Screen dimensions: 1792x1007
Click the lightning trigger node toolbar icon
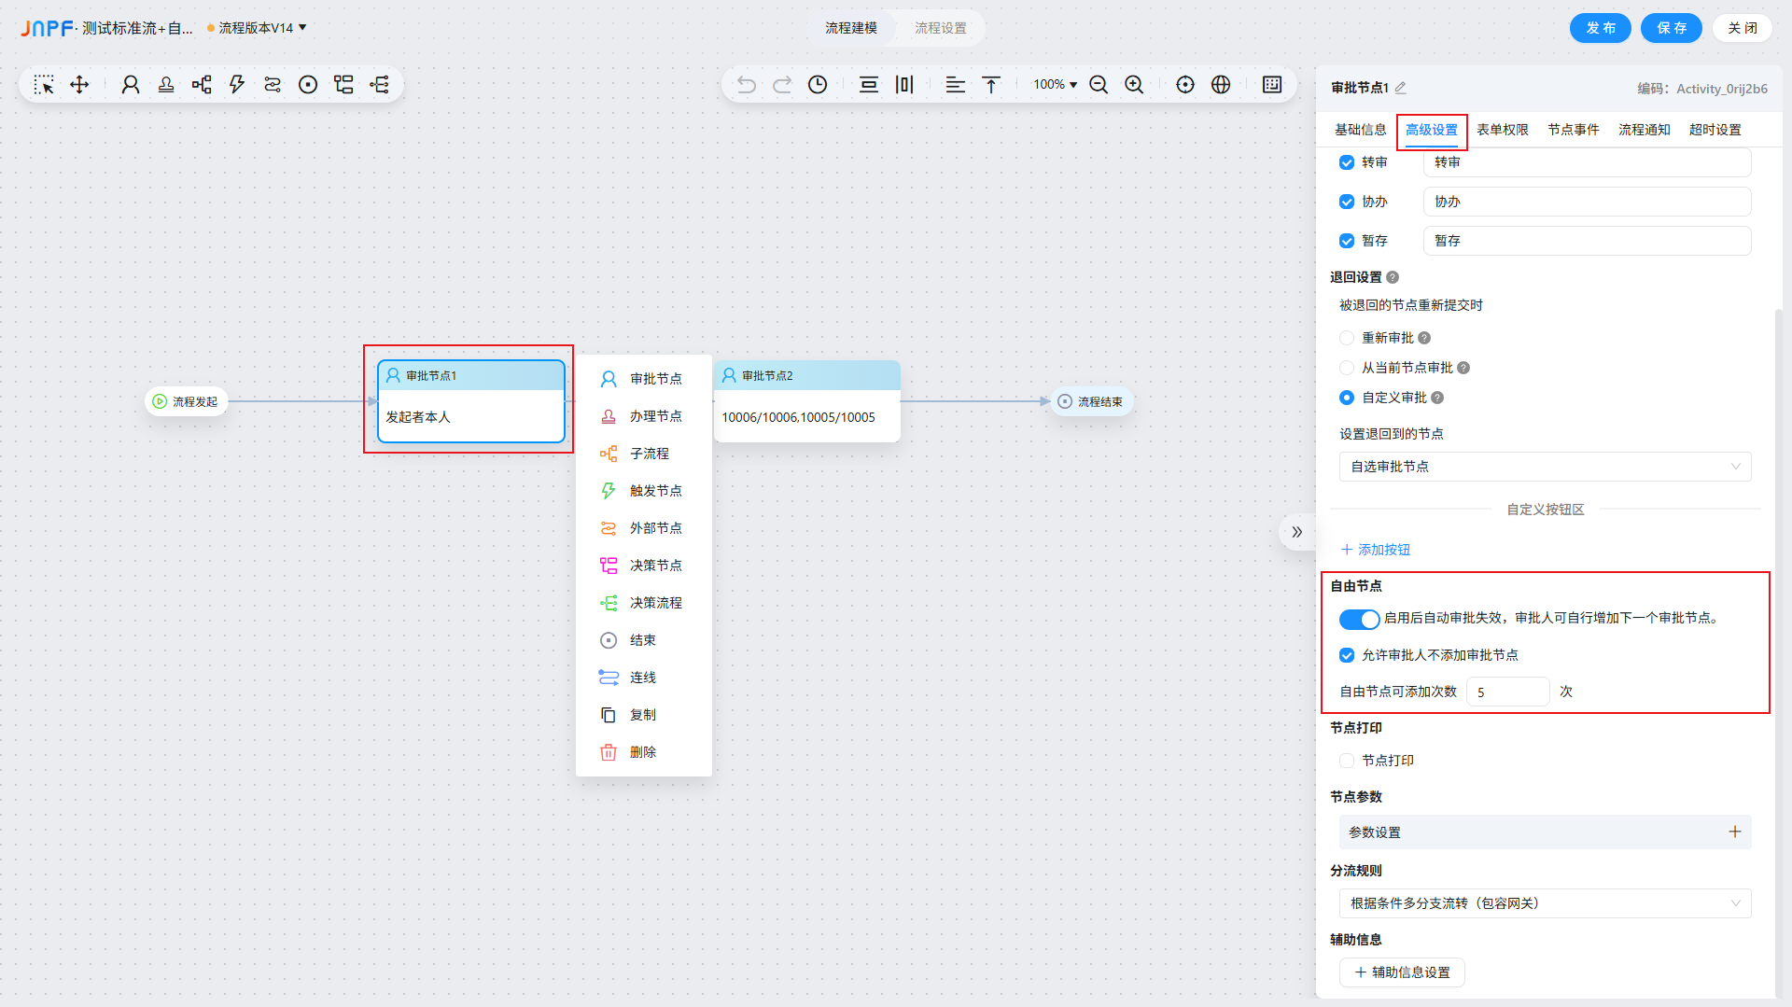click(x=237, y=85)
